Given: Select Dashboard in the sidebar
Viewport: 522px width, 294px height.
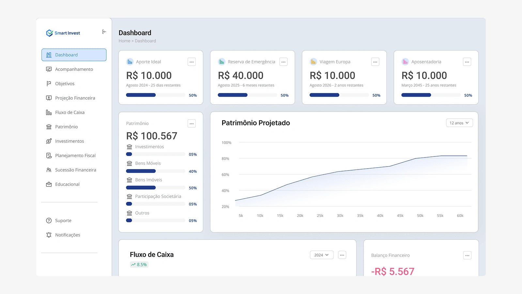Looking at the screenshot, I should tap(74, 55).
